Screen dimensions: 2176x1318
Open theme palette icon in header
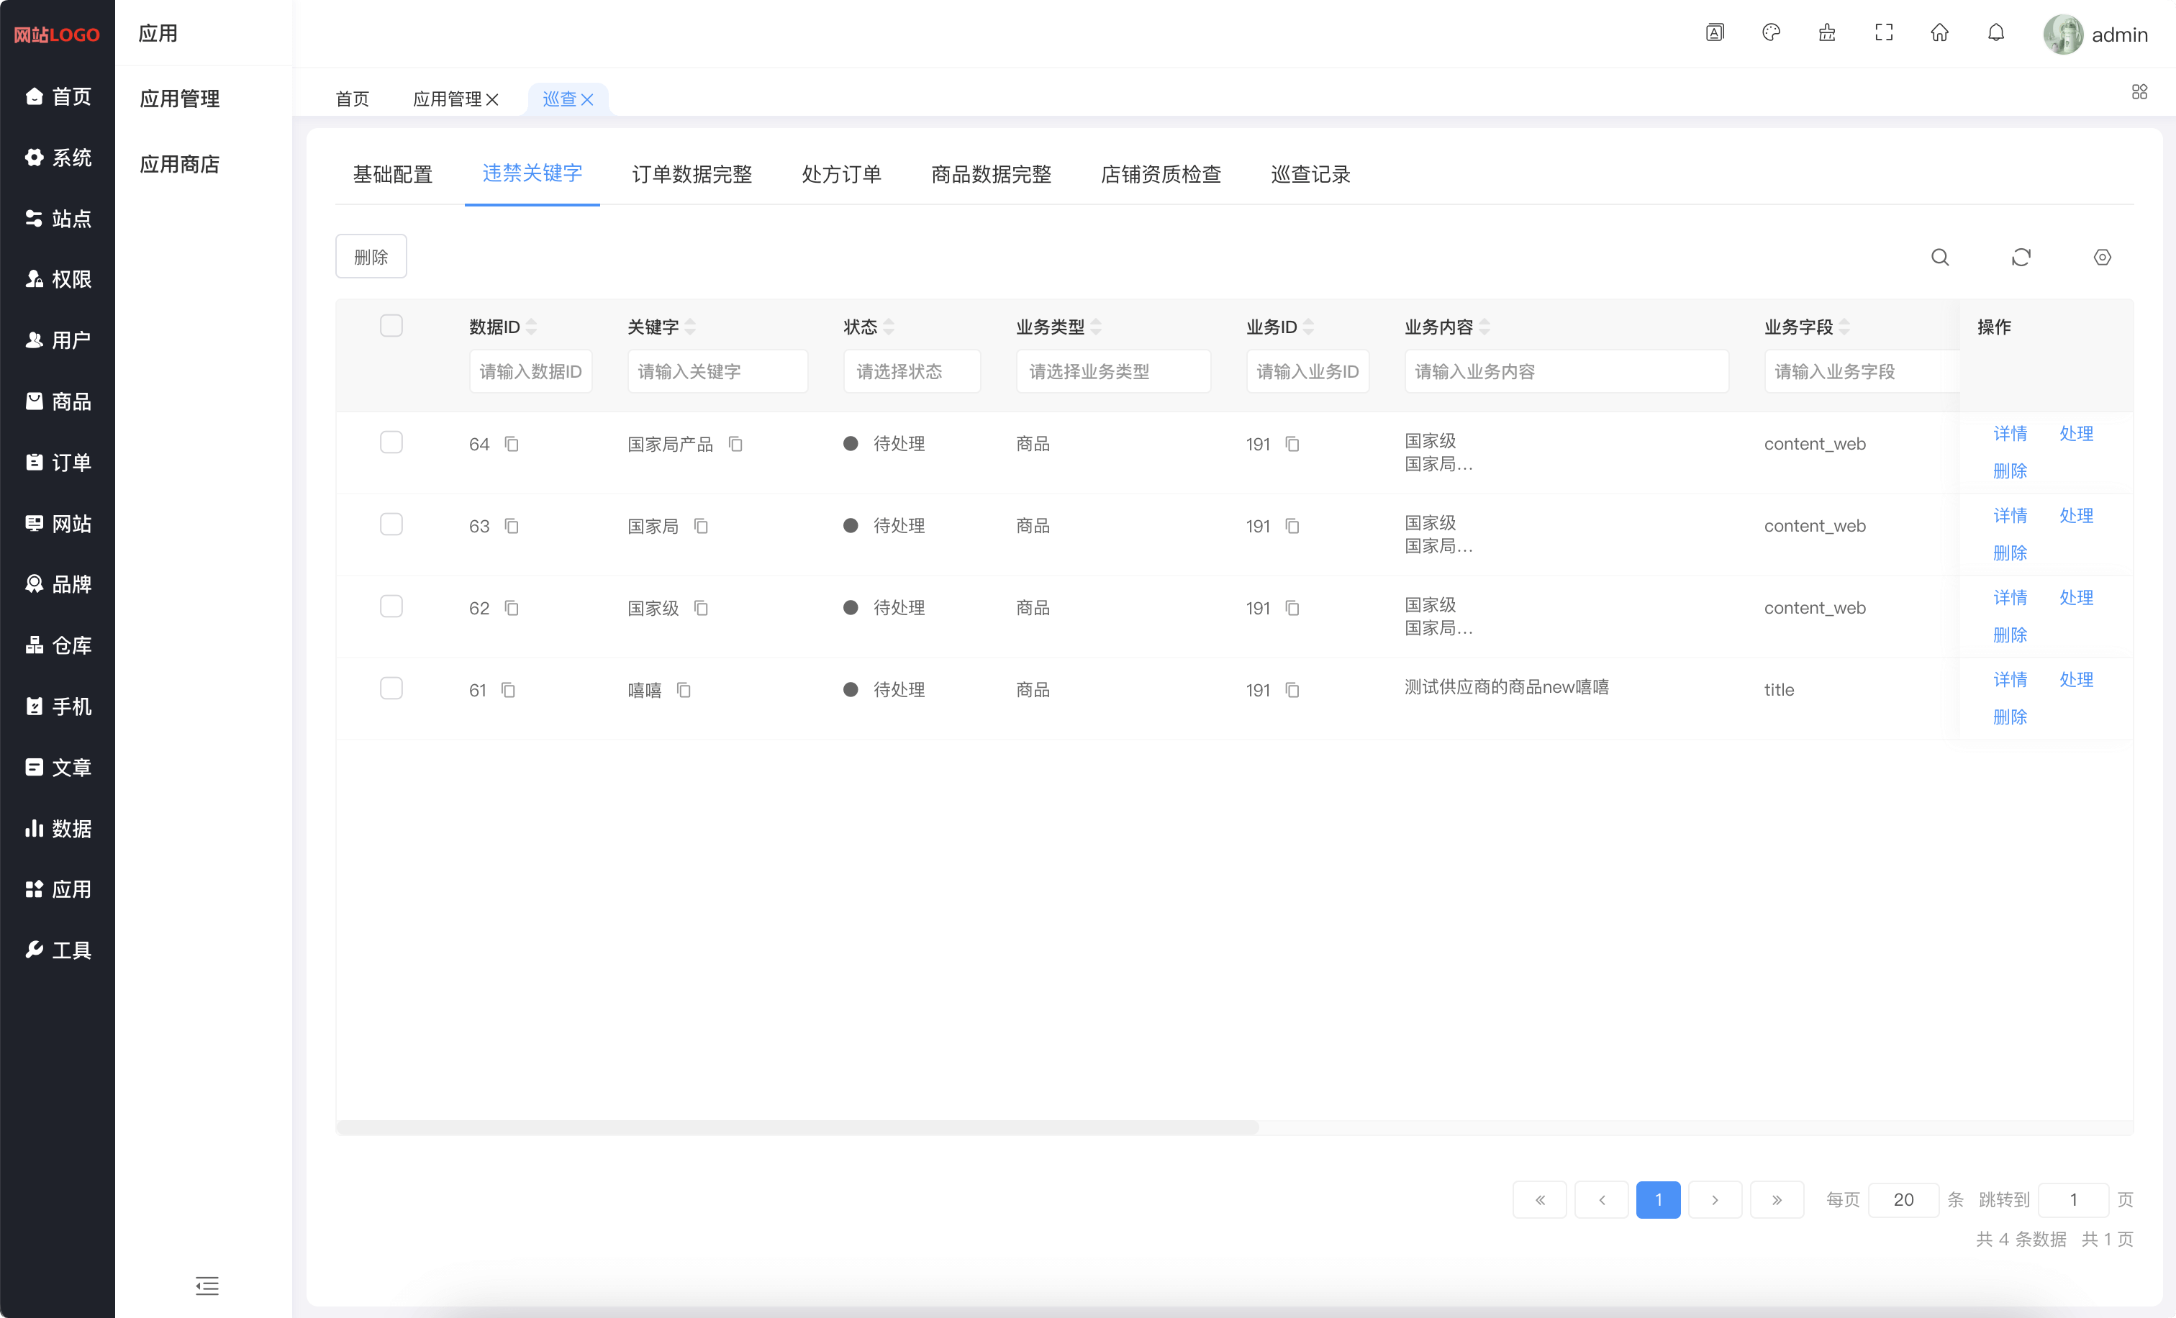[1771, 34]
